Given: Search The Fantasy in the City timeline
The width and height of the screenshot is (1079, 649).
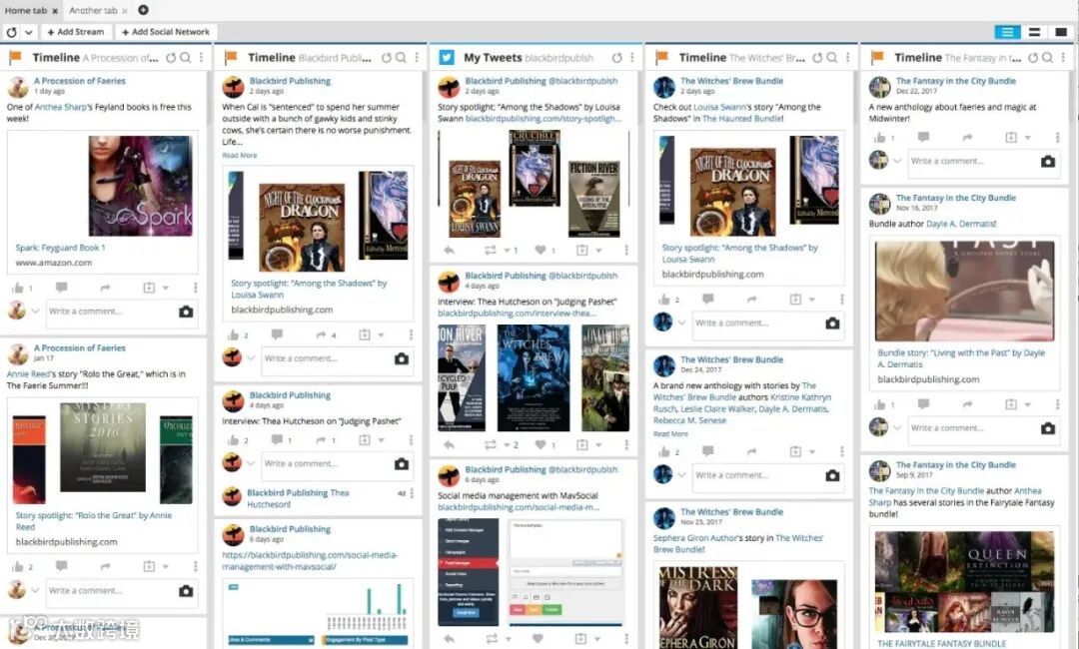Looking at the screenshot, I should click(1048, 58).
